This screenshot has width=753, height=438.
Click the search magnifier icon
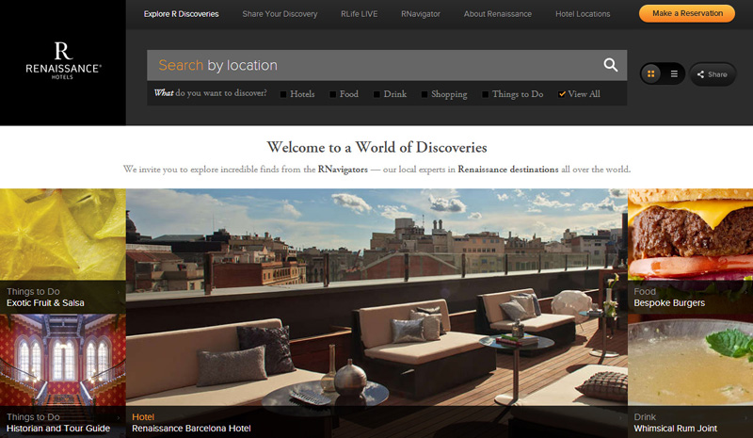point(610,65)
